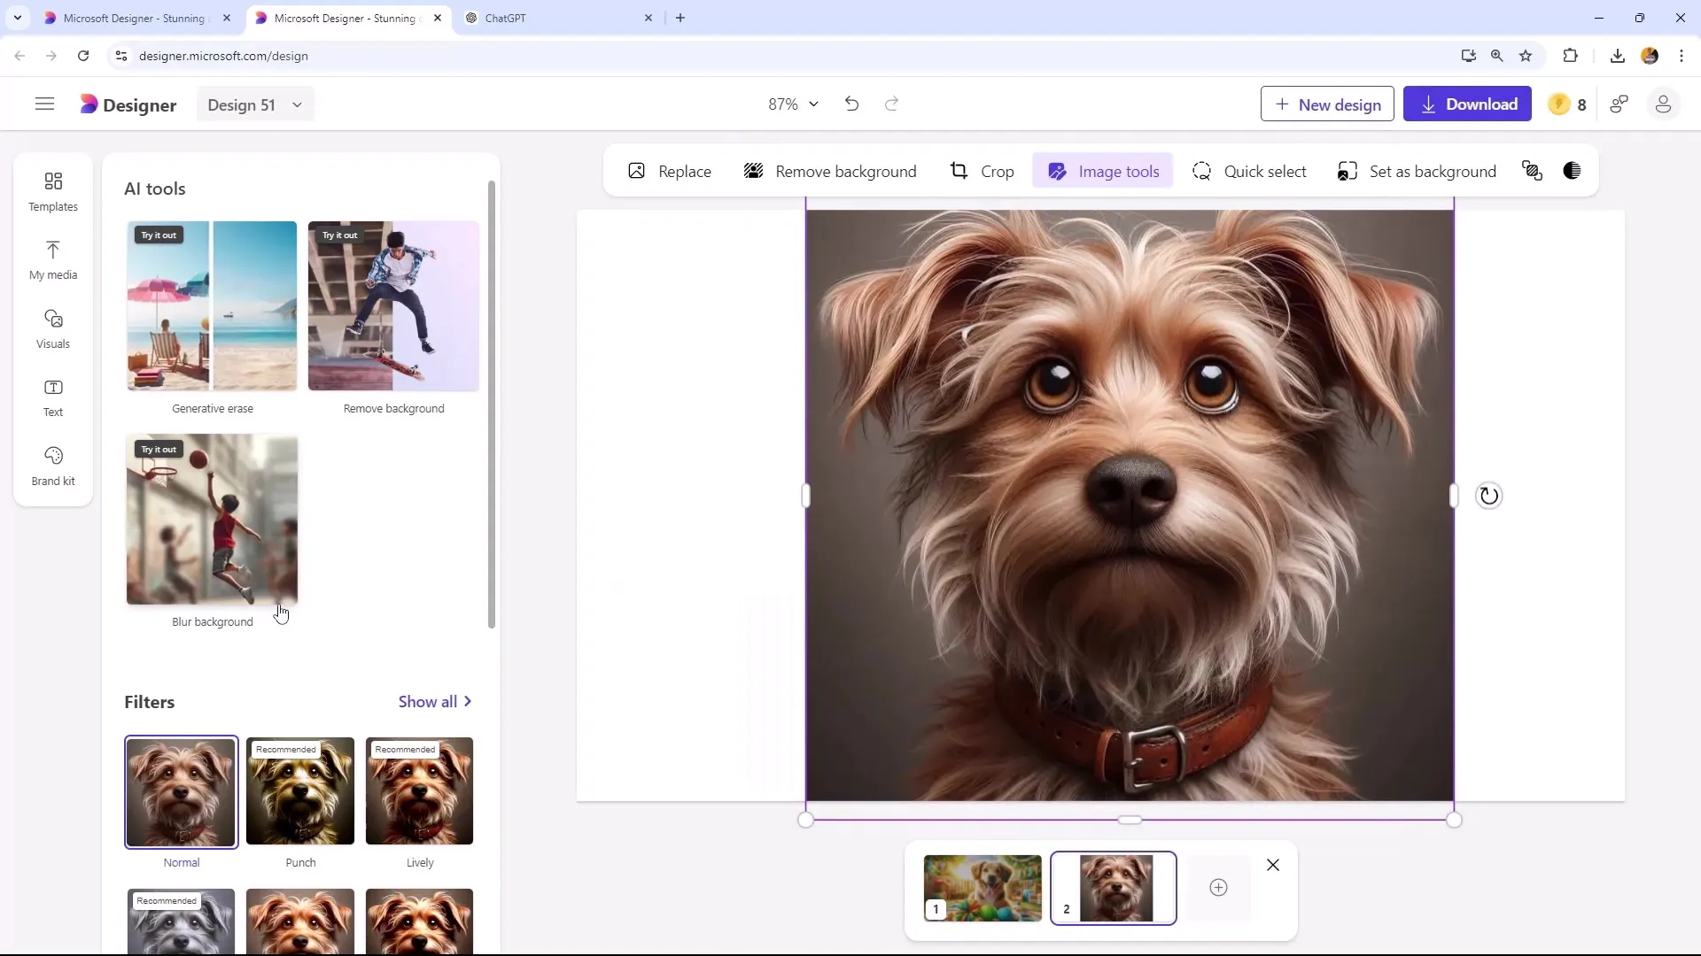This screenshot has height=956, width=1701.
Task: Select page 1 thumbnail
Action: click(983, 888)
